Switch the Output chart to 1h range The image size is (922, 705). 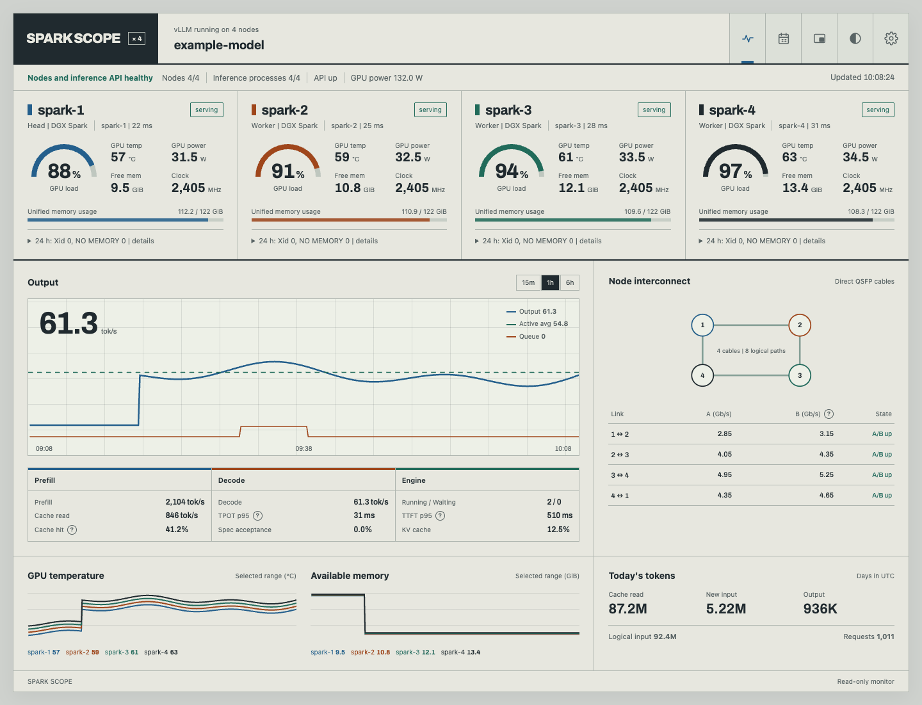coord(550,282)
